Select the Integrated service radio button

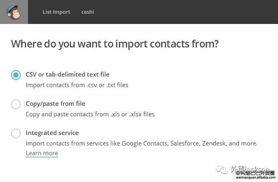pos(16,133)
